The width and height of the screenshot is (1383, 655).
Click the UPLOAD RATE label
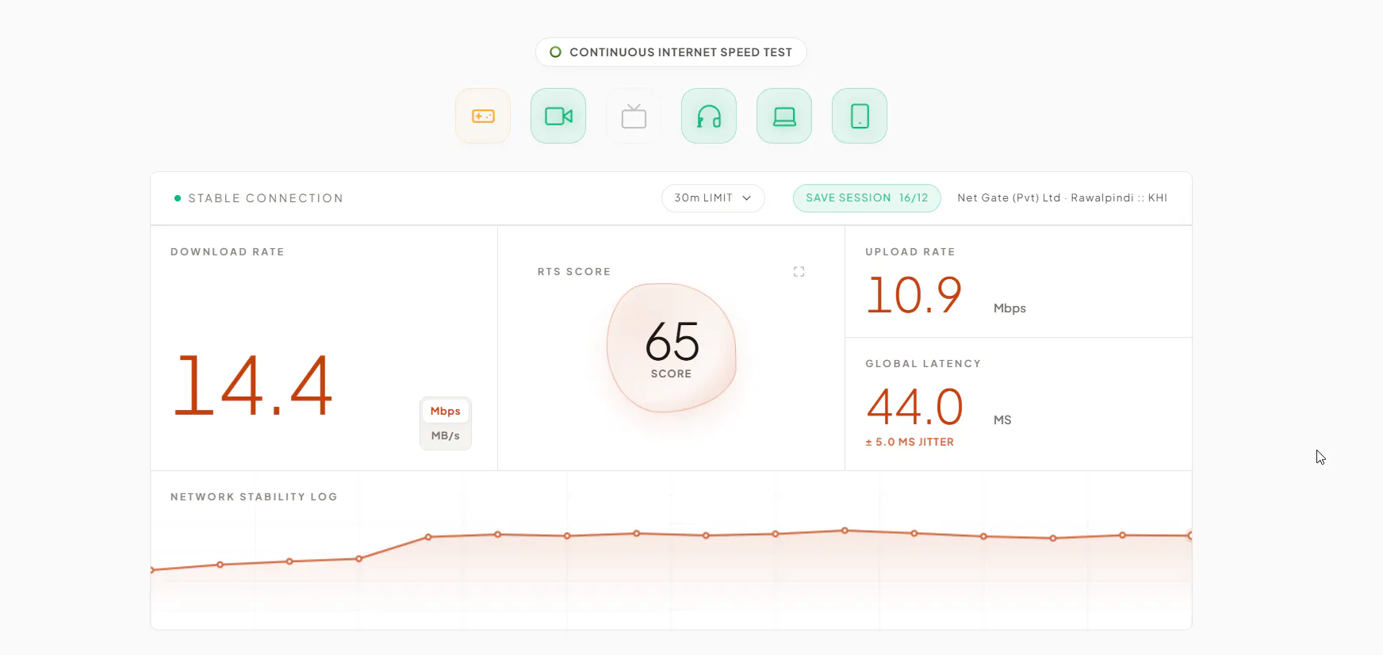tap(910, 252)
